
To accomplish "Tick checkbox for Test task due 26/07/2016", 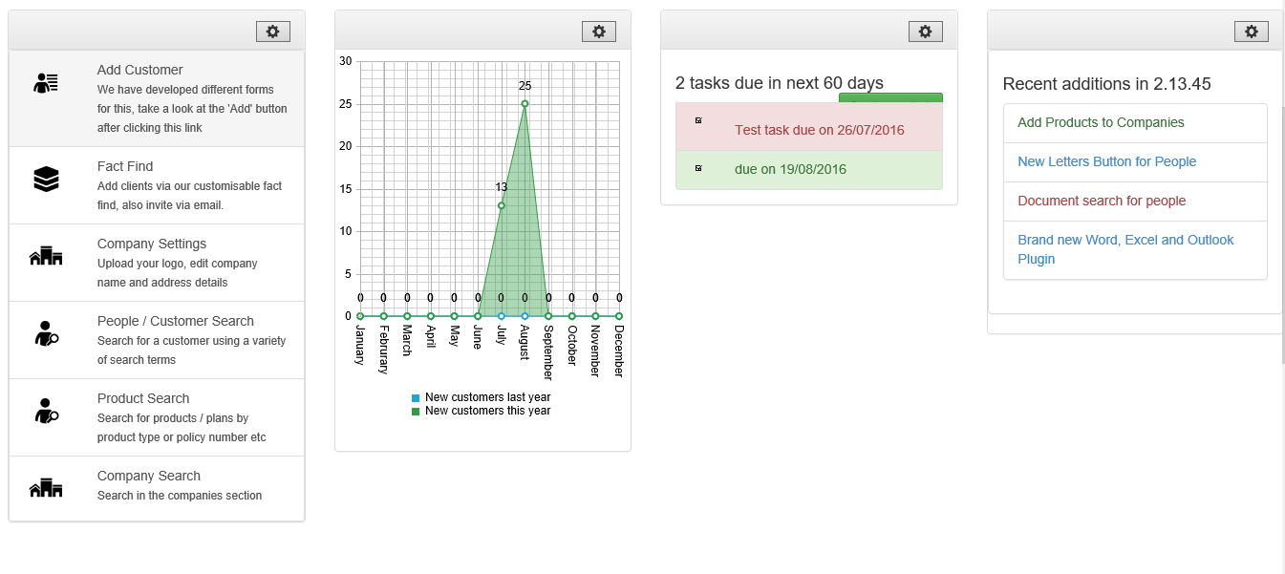I will tap(698, 120).
